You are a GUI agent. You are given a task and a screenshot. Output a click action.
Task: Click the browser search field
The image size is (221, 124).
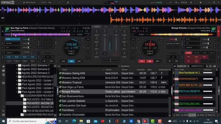(x=89, y=66)
